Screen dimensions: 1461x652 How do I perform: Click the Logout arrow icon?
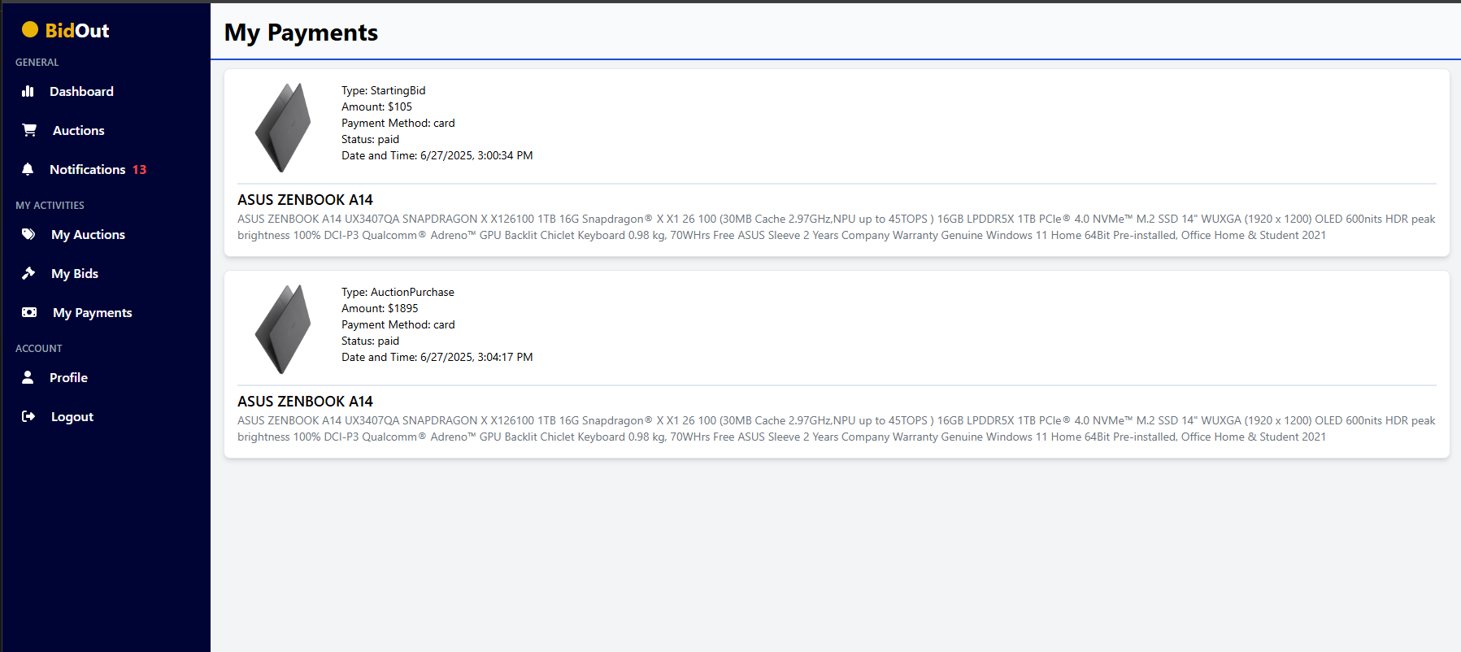pos(28,416)
